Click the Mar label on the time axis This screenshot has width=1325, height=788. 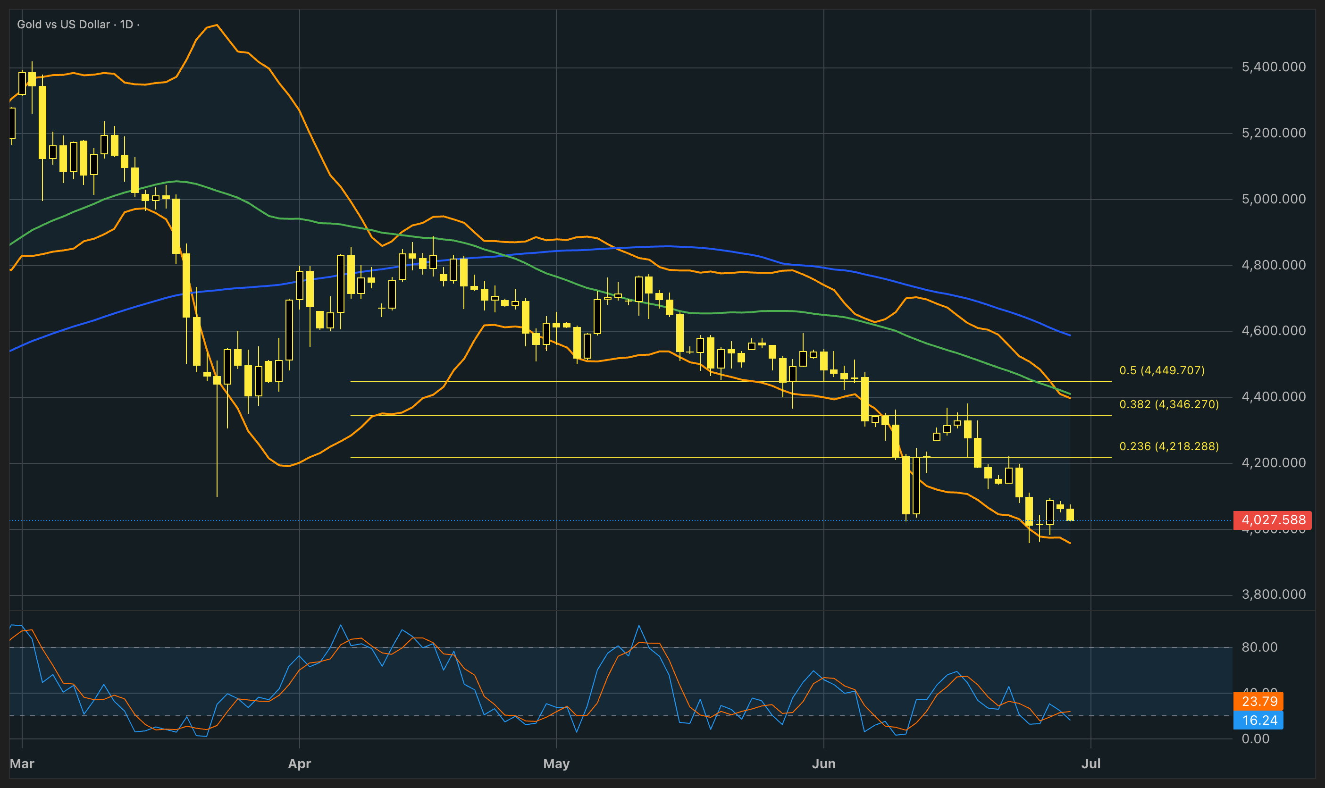click(x=22, y=763)
